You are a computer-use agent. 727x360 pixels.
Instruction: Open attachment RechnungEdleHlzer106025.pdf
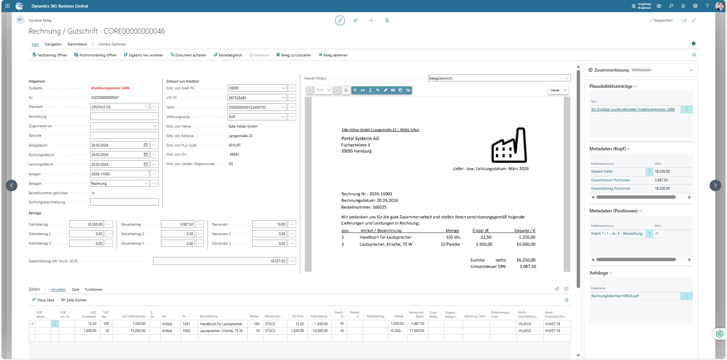(x=615, y=296)
